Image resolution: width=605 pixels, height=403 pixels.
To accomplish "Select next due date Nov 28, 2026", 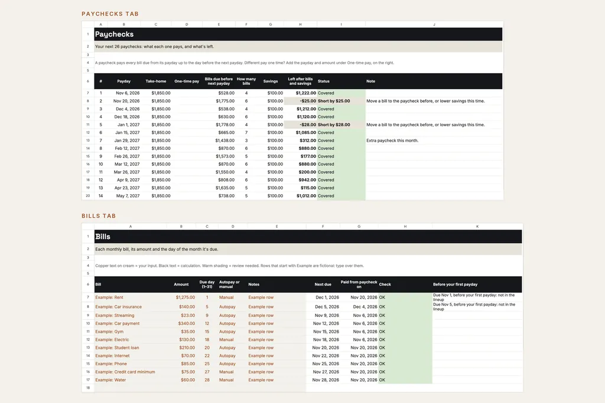I will (x=323, y=380).
